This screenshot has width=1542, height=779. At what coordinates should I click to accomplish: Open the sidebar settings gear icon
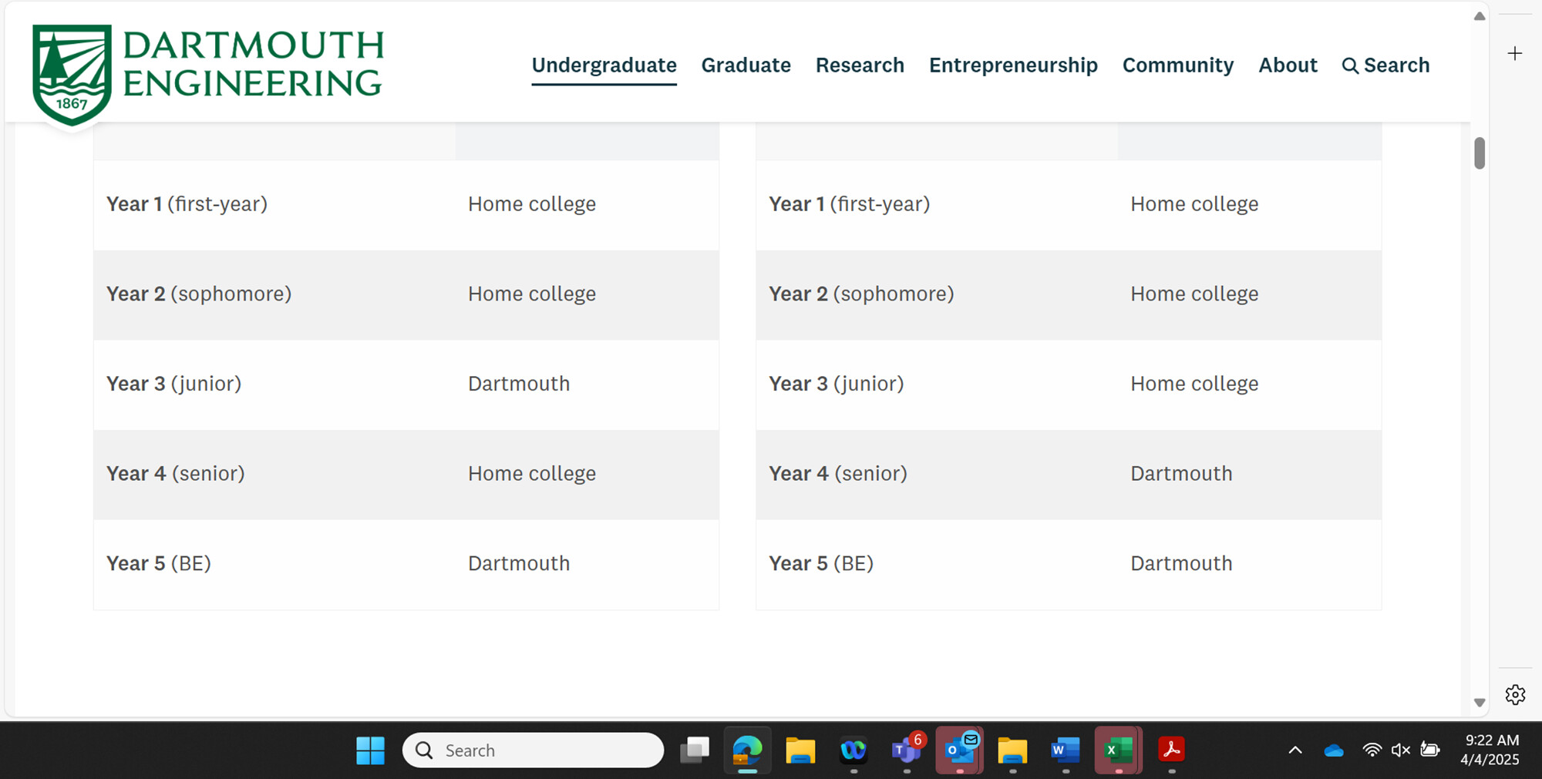1515,695
